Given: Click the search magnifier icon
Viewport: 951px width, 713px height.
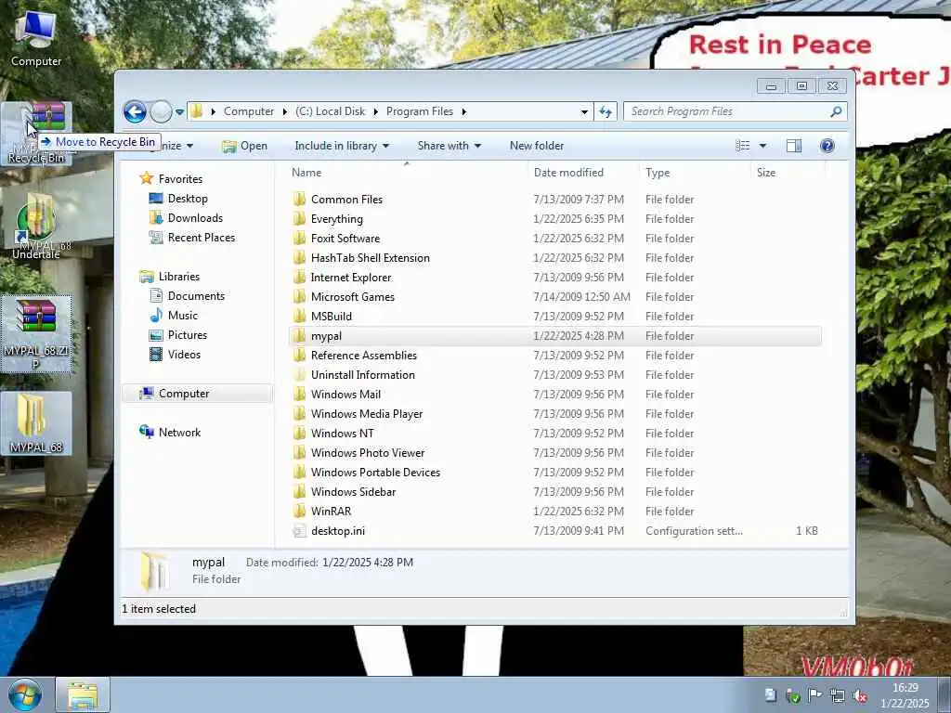Looking at the screenshot, I should [x=837, y=111].
